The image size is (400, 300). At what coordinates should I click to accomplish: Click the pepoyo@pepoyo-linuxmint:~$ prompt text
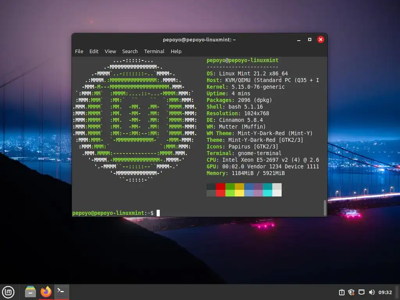coord(113,213)
